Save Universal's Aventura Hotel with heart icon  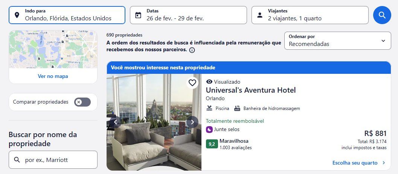coord(192,83)
